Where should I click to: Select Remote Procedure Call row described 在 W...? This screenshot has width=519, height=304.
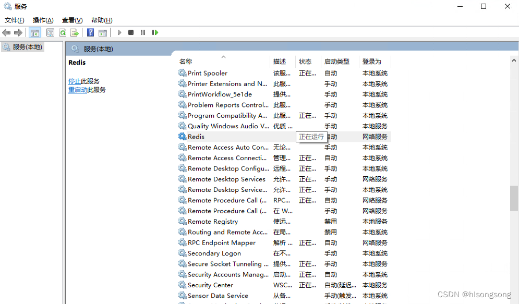point(227,211)
